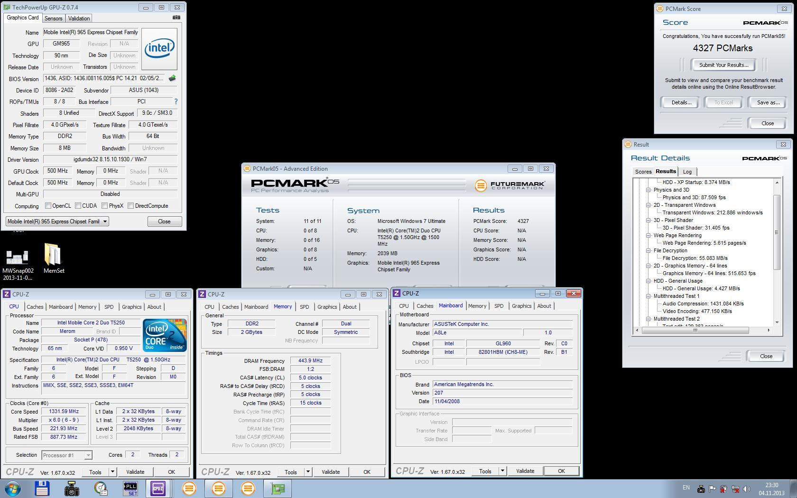Click the DRAM Frequency value 443.9 MHz

311,361
